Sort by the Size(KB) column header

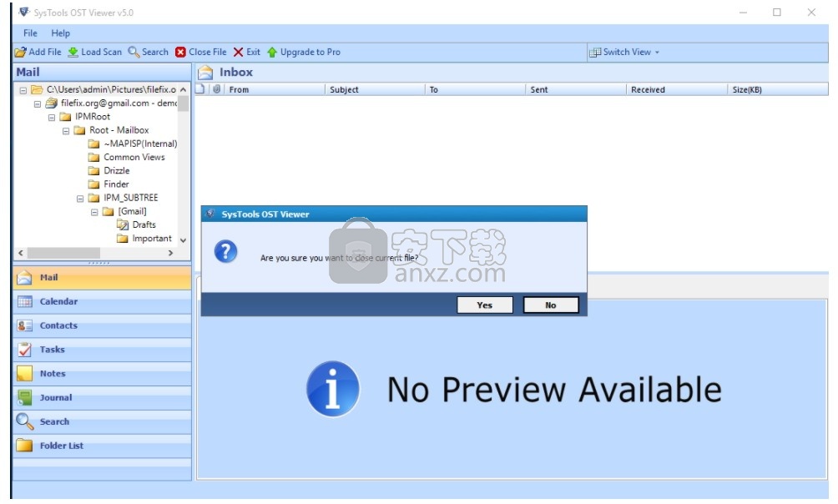pos(778,90)
